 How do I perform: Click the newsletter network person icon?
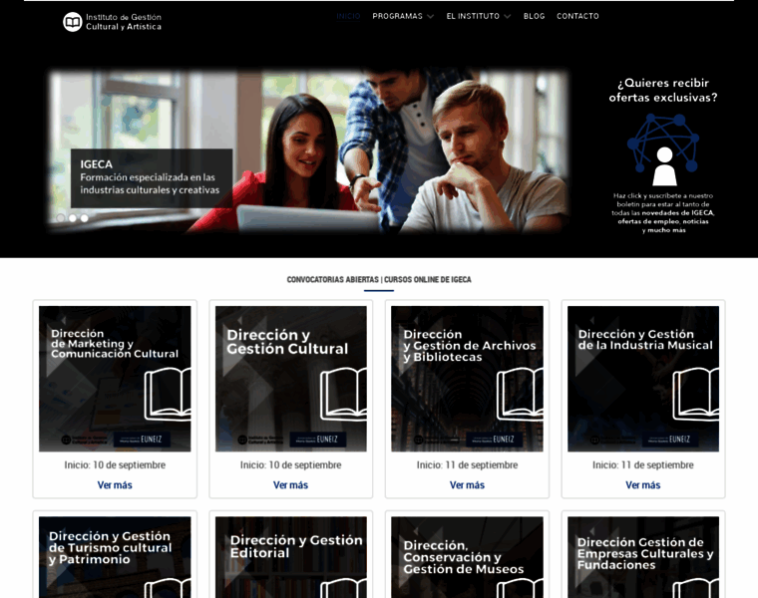point(663,149)
